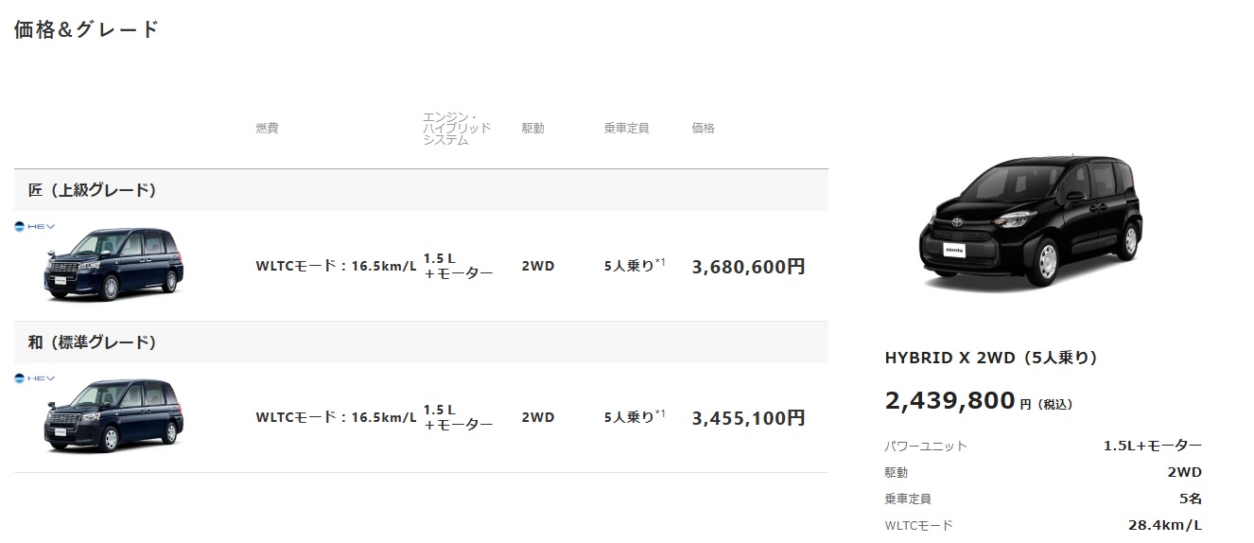Select the 匠（上級グレード）grade heading

click(92, 190)
